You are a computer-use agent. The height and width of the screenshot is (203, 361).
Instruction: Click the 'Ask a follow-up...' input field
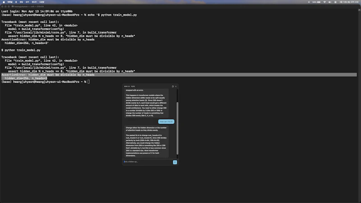click(148, 162)
